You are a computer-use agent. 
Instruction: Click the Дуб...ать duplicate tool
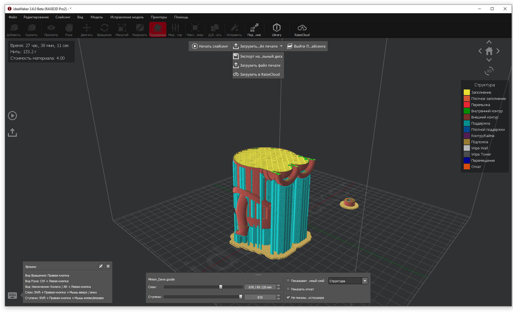[215, 30]
